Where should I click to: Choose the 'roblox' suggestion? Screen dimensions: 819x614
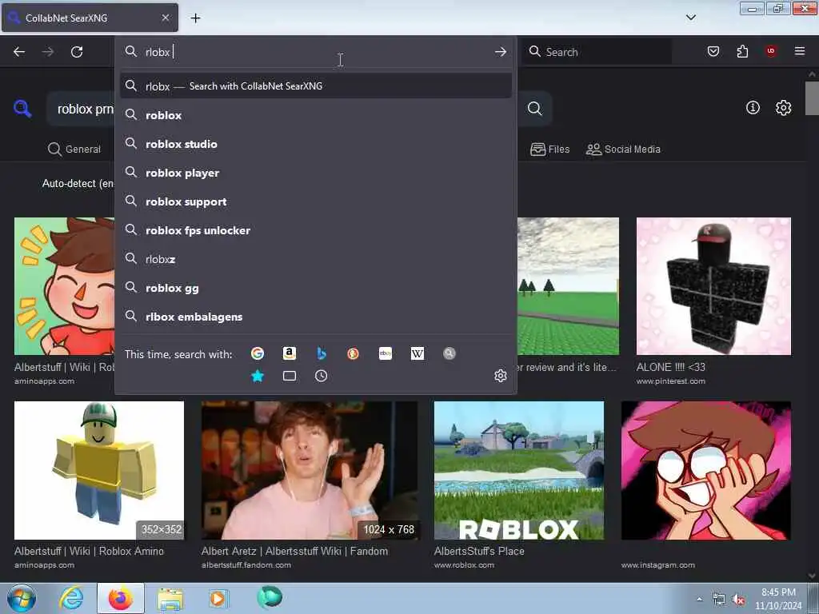[316, 115]
